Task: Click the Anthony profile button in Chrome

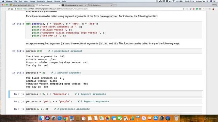Action: point(214,5)
